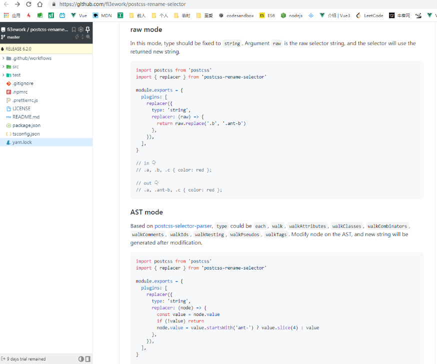This screenshot has height=364, width=437.
Task: Open the 应用 apps grid bookmark
Action: [12, 15]
